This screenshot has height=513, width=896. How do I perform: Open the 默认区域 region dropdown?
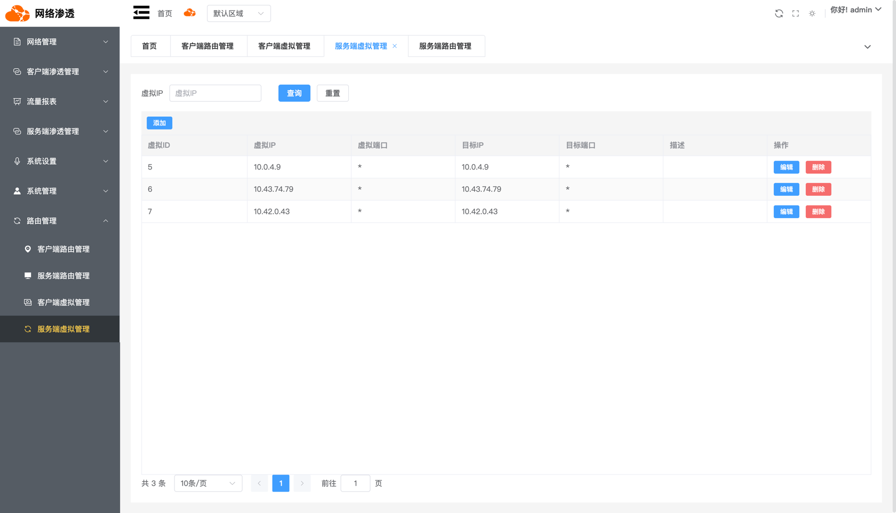tap(238, 13)
